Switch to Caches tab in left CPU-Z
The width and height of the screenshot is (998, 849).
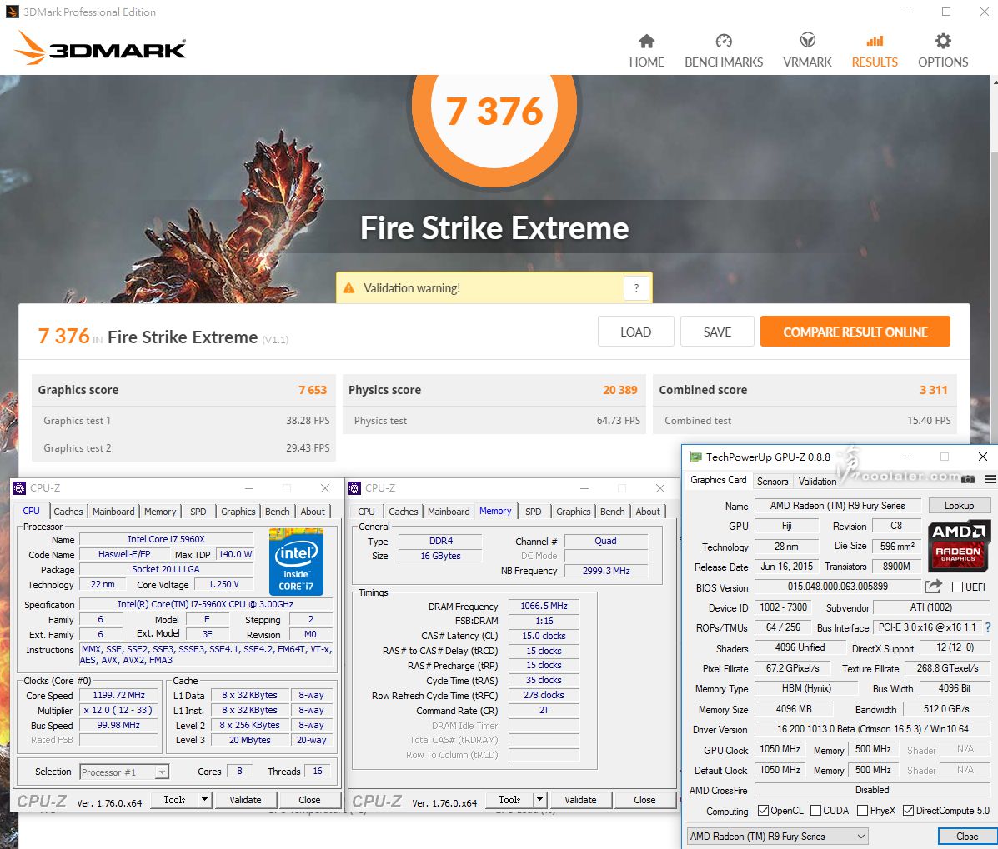pyautogui.click(x=68, y=512)
